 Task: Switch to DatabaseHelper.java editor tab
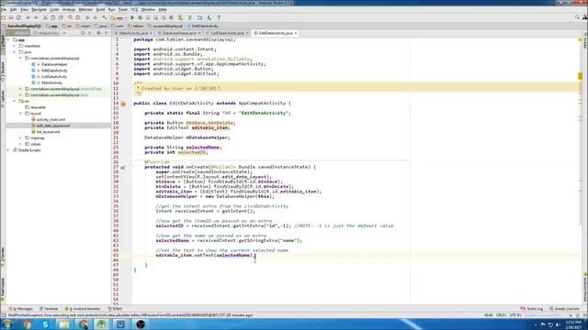tap(179, 33)
